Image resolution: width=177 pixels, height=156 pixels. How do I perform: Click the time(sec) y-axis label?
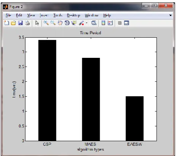click(14, 89)
